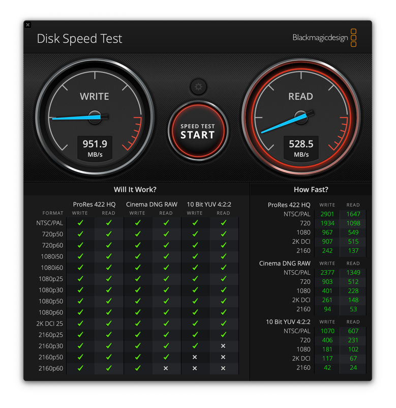Click ProRes 1080 read value 549
396x408 pixels.
353,232
